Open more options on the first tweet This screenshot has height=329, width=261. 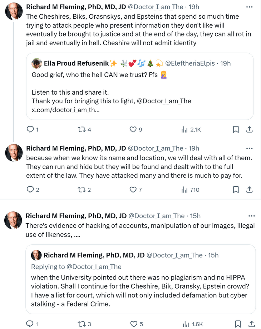pos(250,7)
